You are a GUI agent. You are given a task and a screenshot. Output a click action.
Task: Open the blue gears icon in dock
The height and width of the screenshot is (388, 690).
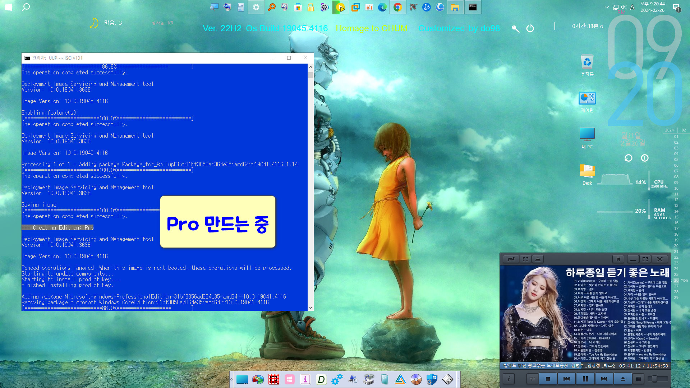(x=337, y=379)
